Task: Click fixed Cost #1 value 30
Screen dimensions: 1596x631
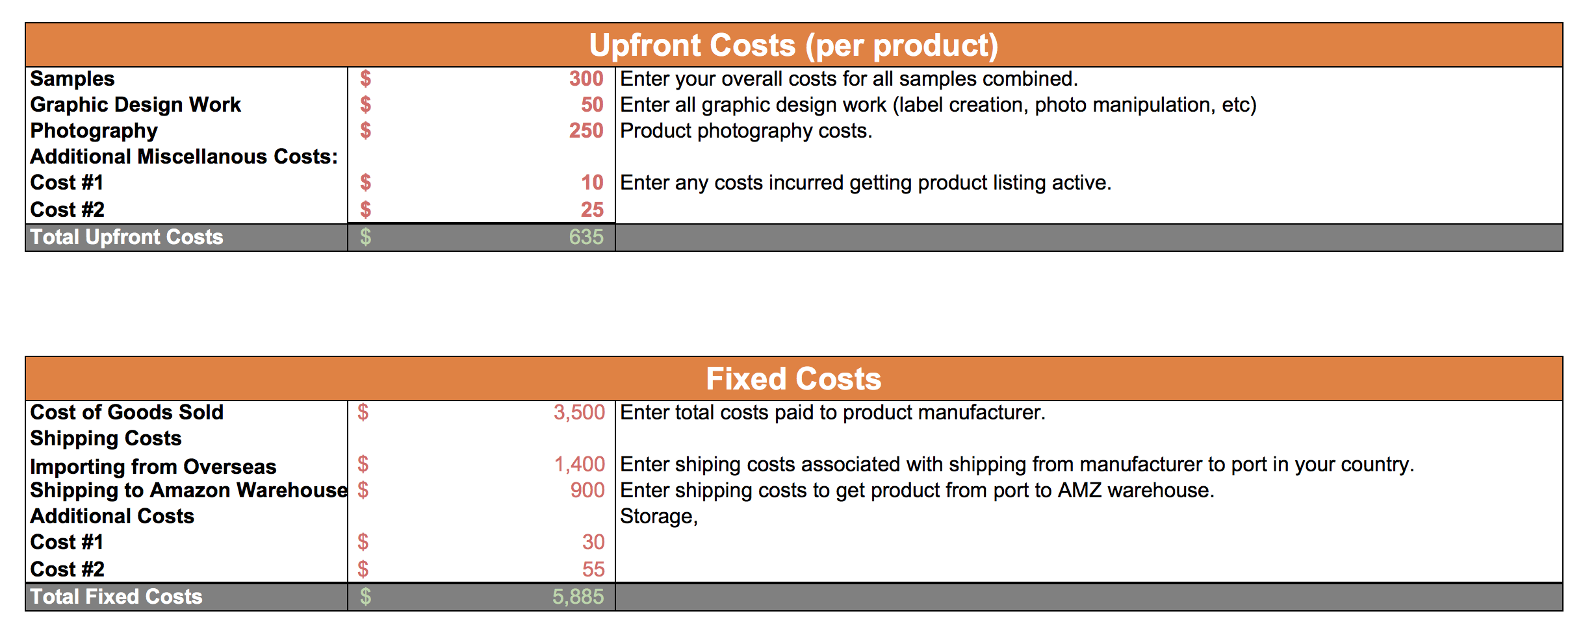Action: coord(482,543)
